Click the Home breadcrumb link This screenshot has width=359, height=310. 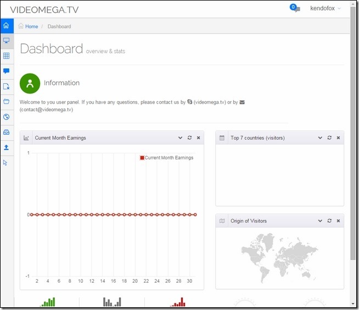tap(32, 26)
